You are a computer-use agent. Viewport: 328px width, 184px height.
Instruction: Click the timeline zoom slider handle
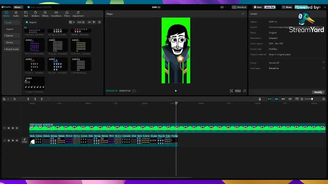point(312,99)
